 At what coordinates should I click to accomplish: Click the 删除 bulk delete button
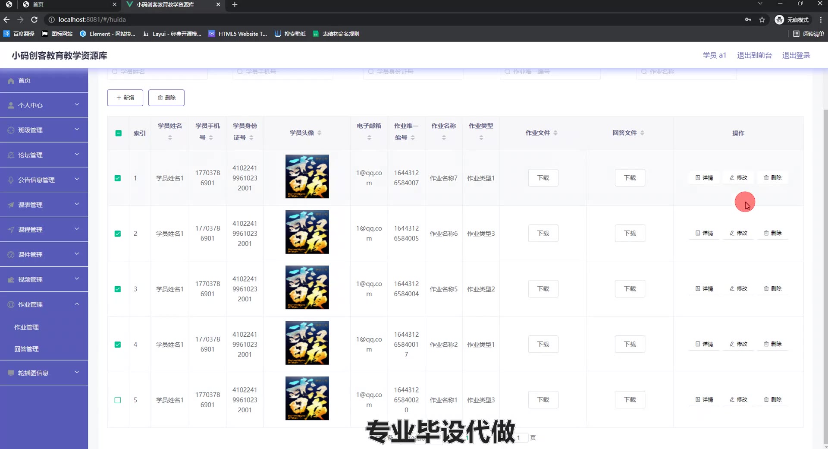166,98
